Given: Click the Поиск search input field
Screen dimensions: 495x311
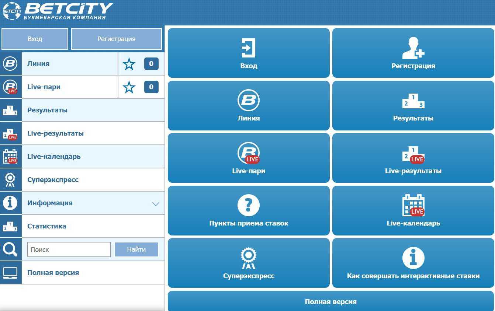Looking at the screenshot, I should pyautogui.click(x=69, y=249).
